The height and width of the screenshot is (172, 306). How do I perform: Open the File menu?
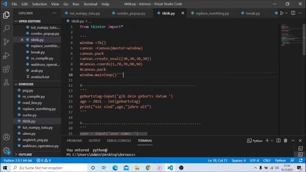click(14, 4)
